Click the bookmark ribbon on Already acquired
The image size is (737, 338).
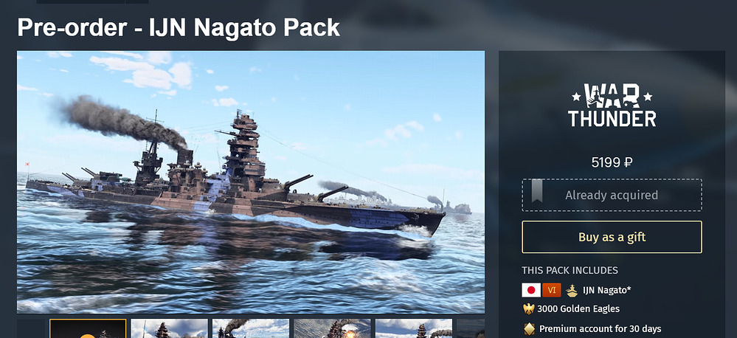(537, 191)
